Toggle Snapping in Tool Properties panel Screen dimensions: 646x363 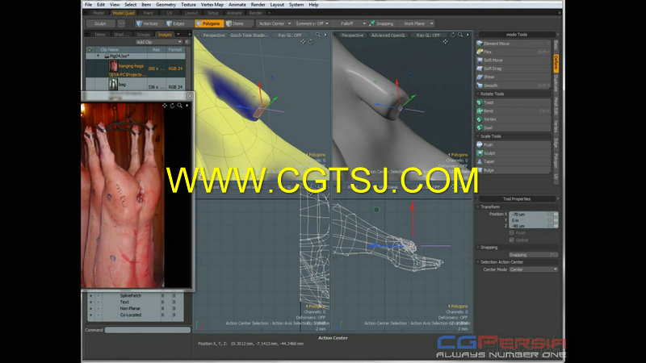tap(533, 255)
